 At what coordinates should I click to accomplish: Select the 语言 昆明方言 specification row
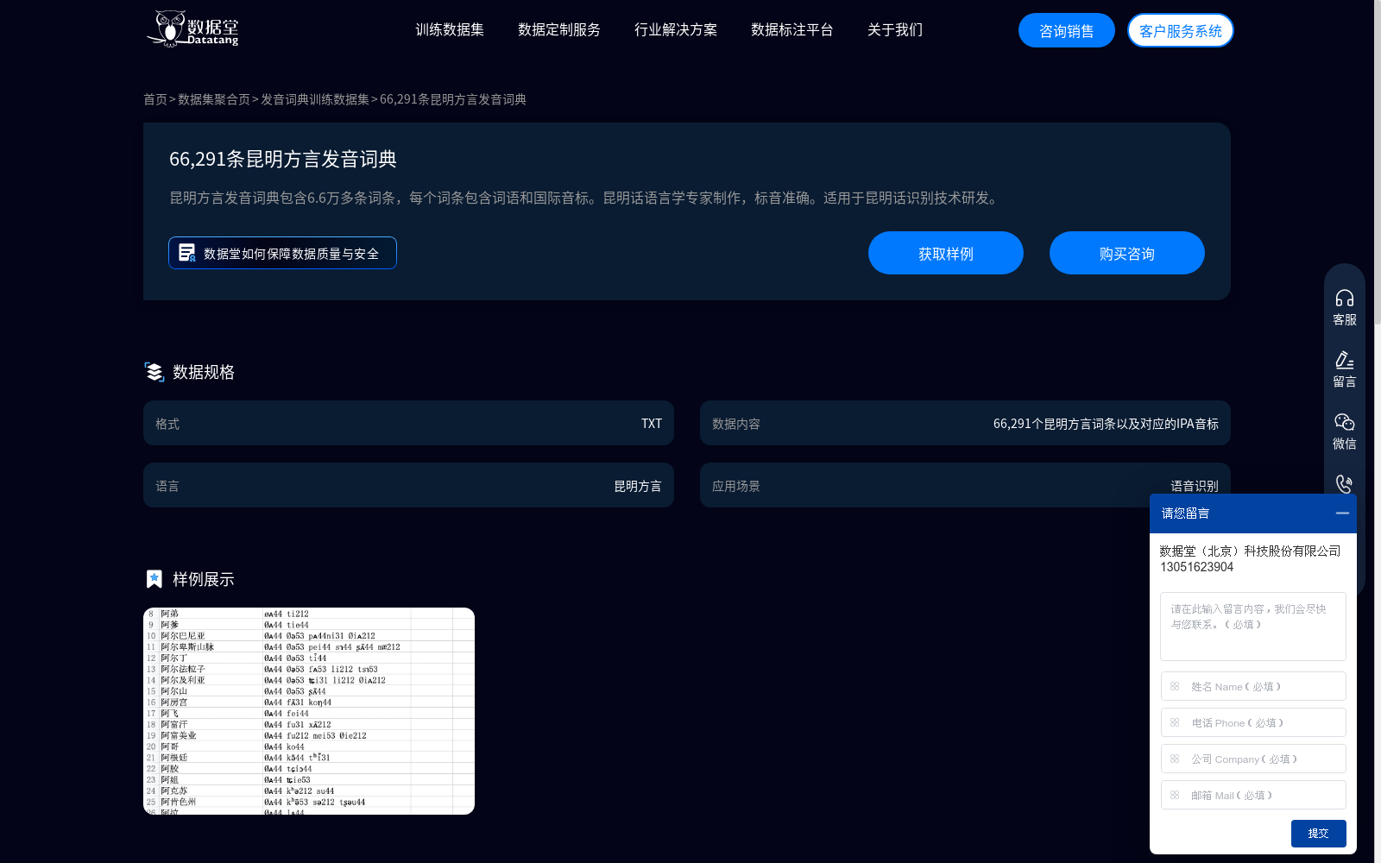coord(408,485)
